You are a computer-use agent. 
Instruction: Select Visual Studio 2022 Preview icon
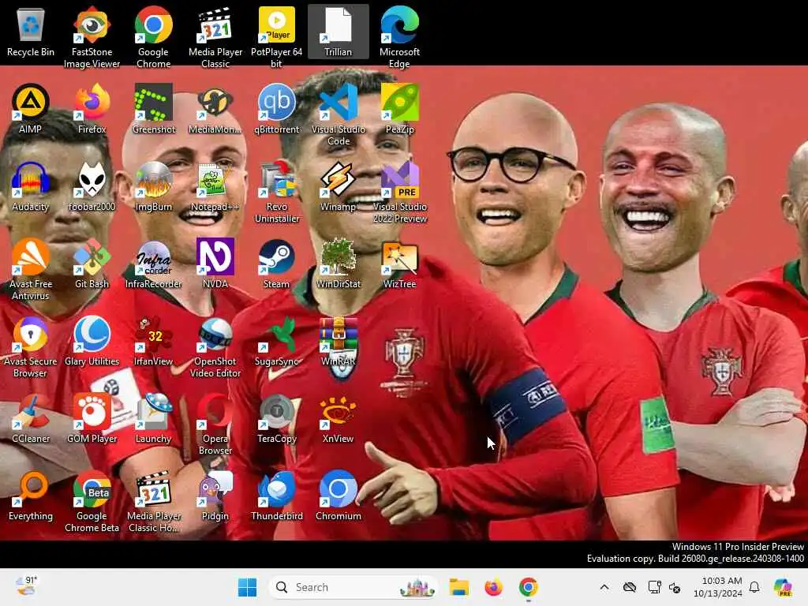[399, 192]
